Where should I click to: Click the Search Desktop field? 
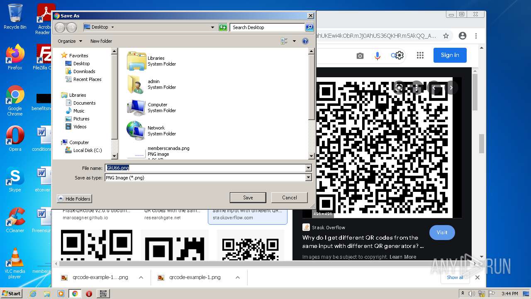coord(267,27)
